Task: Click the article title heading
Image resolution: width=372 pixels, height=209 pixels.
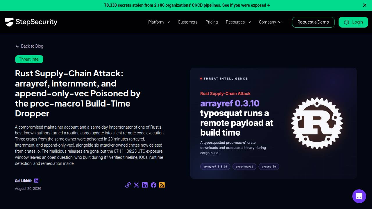Action: 78,93
